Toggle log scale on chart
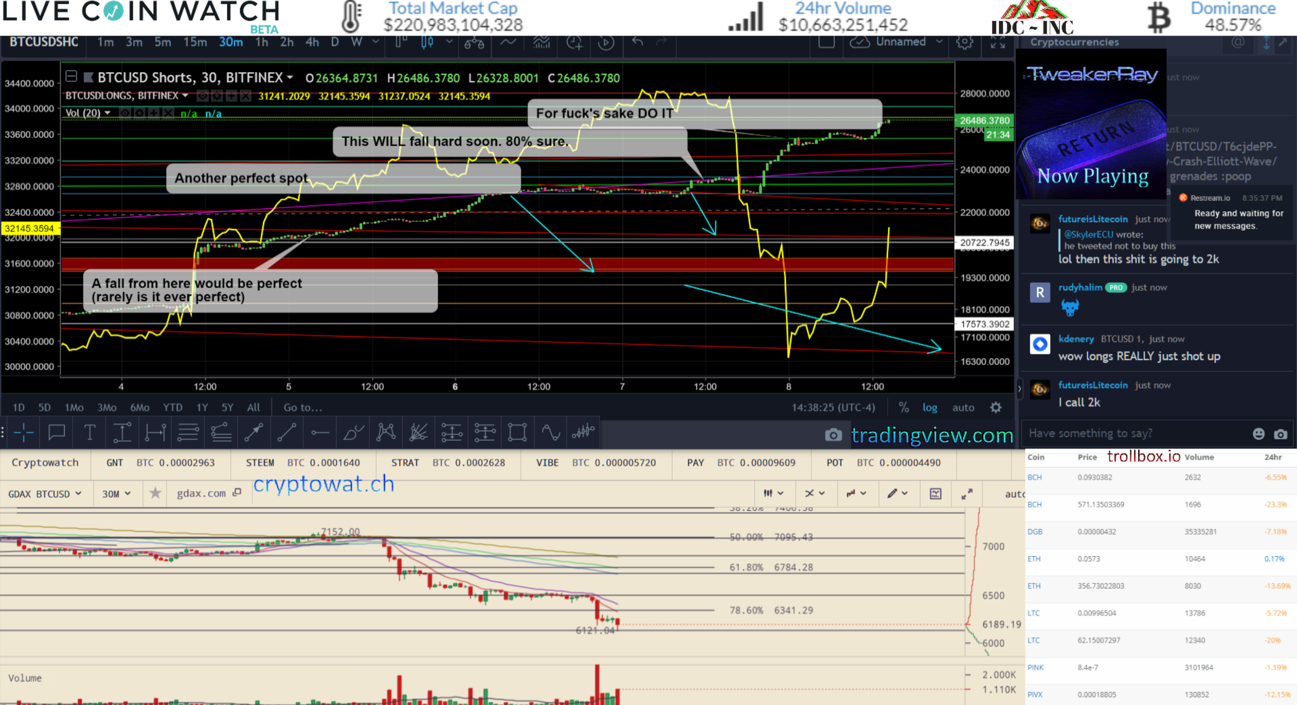This screenshot has width=1297, height=705. tap(930, 408)
